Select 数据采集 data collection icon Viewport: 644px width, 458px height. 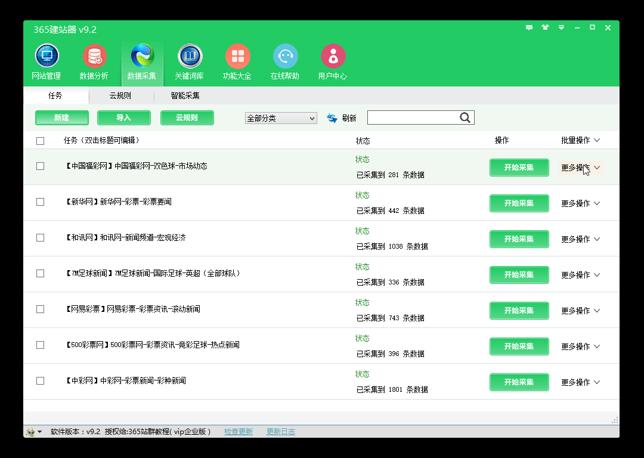pos(142,56)
